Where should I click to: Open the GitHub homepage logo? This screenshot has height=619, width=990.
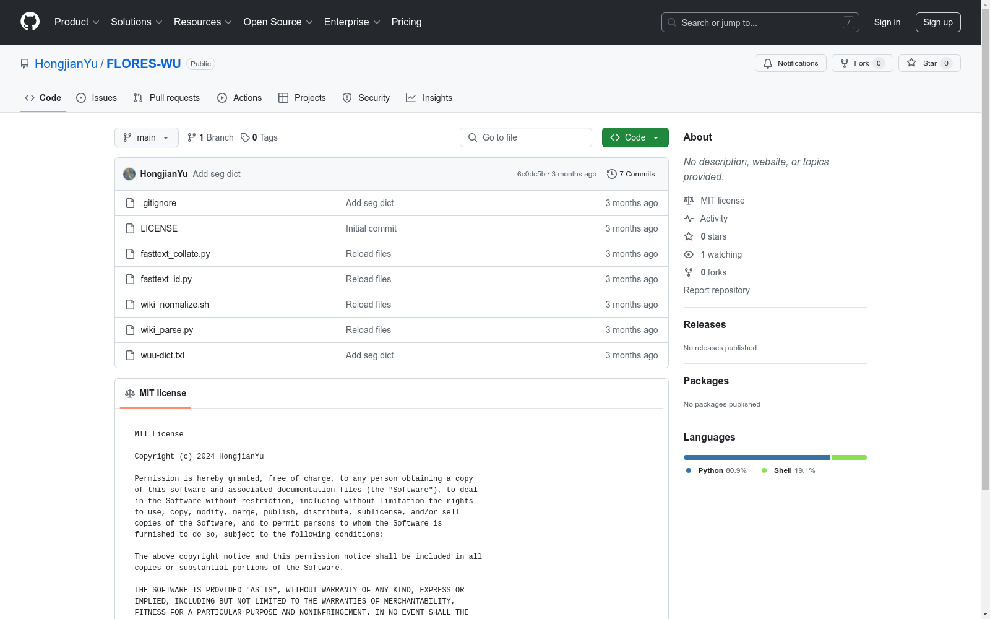coord(30,22)
